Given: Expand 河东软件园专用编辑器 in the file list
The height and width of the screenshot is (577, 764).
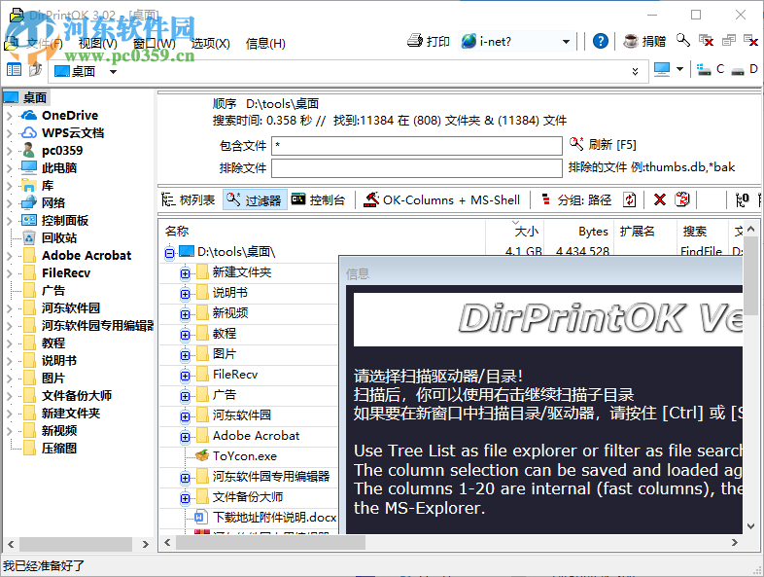Looking at the screenshot, I should [185, 478].
